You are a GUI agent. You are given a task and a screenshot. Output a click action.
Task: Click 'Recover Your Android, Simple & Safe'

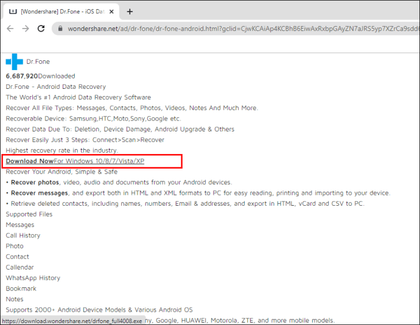point(61,172)
